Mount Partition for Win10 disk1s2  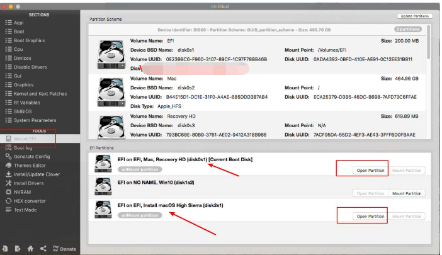[407, 193]
